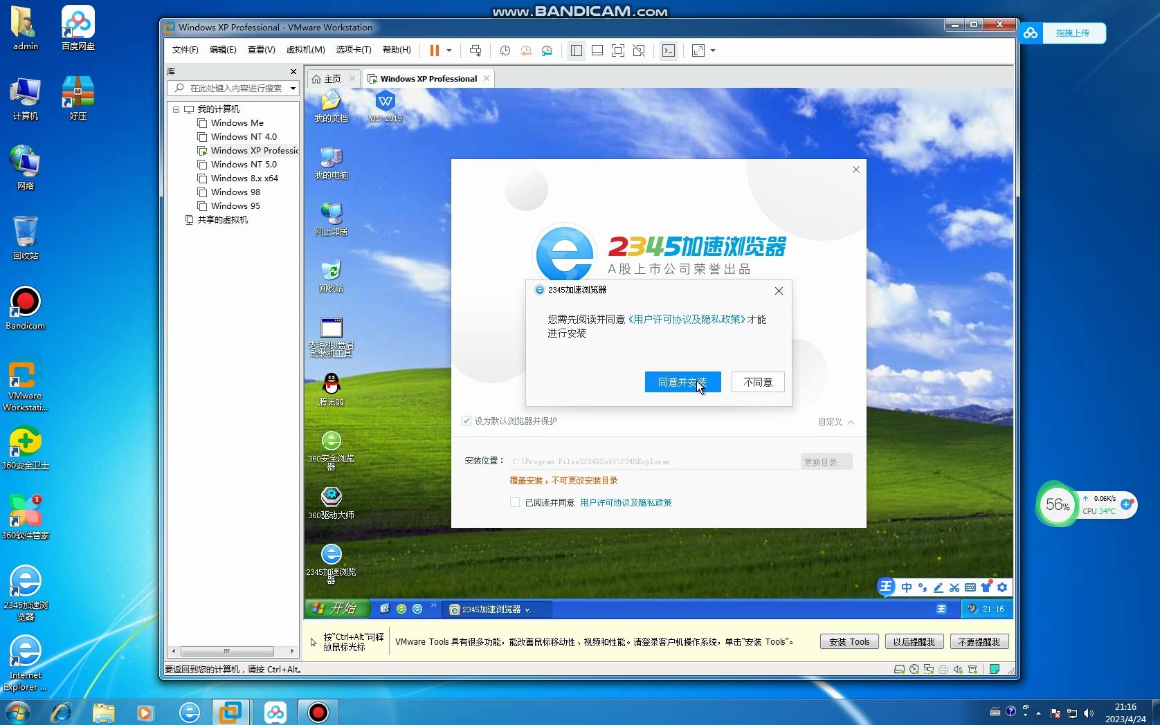Click the install path input field
The height and width of the screenshot is (725, 1160).
coord(653,461)
